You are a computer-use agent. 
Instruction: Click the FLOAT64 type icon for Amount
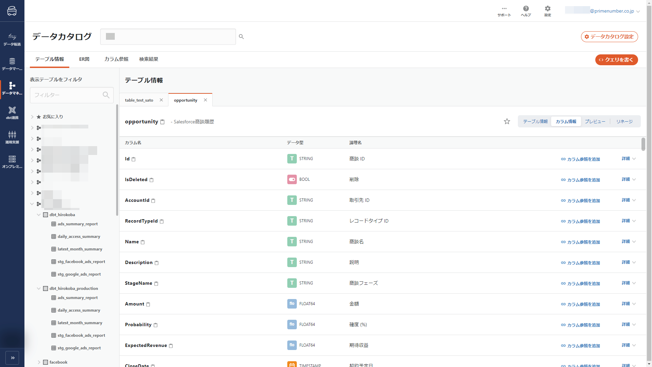pos(292,304)
